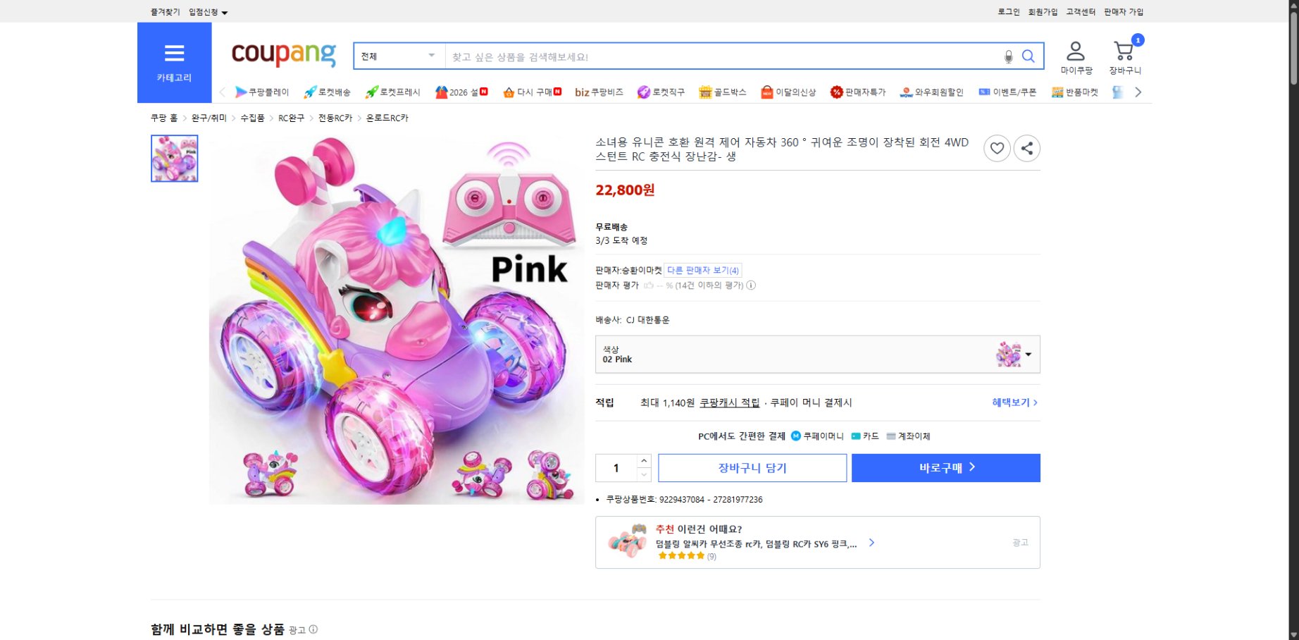This screenshot has height=640, width=1299.
Task: Click the 바로구매 purchase button
Action: click(x=945, y=467)
